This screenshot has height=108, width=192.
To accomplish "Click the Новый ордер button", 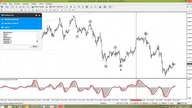I will coord(37,7).
